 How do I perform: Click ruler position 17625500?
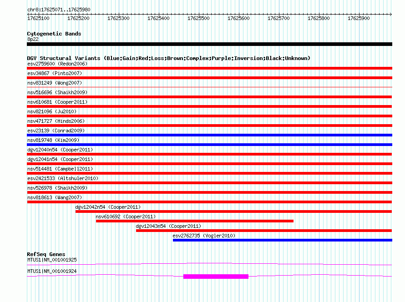point(198,18)
